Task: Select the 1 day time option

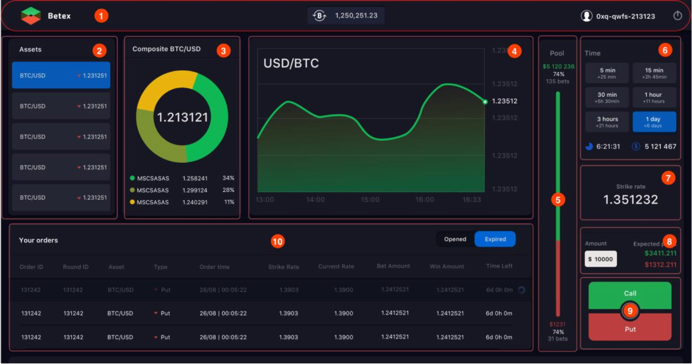Action: pyautogui.click(x=654, y=122)
